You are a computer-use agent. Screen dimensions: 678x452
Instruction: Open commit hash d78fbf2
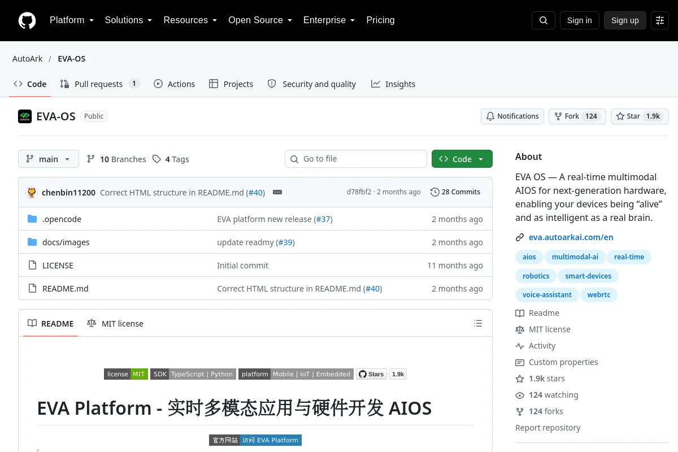[x=359, y=192]
